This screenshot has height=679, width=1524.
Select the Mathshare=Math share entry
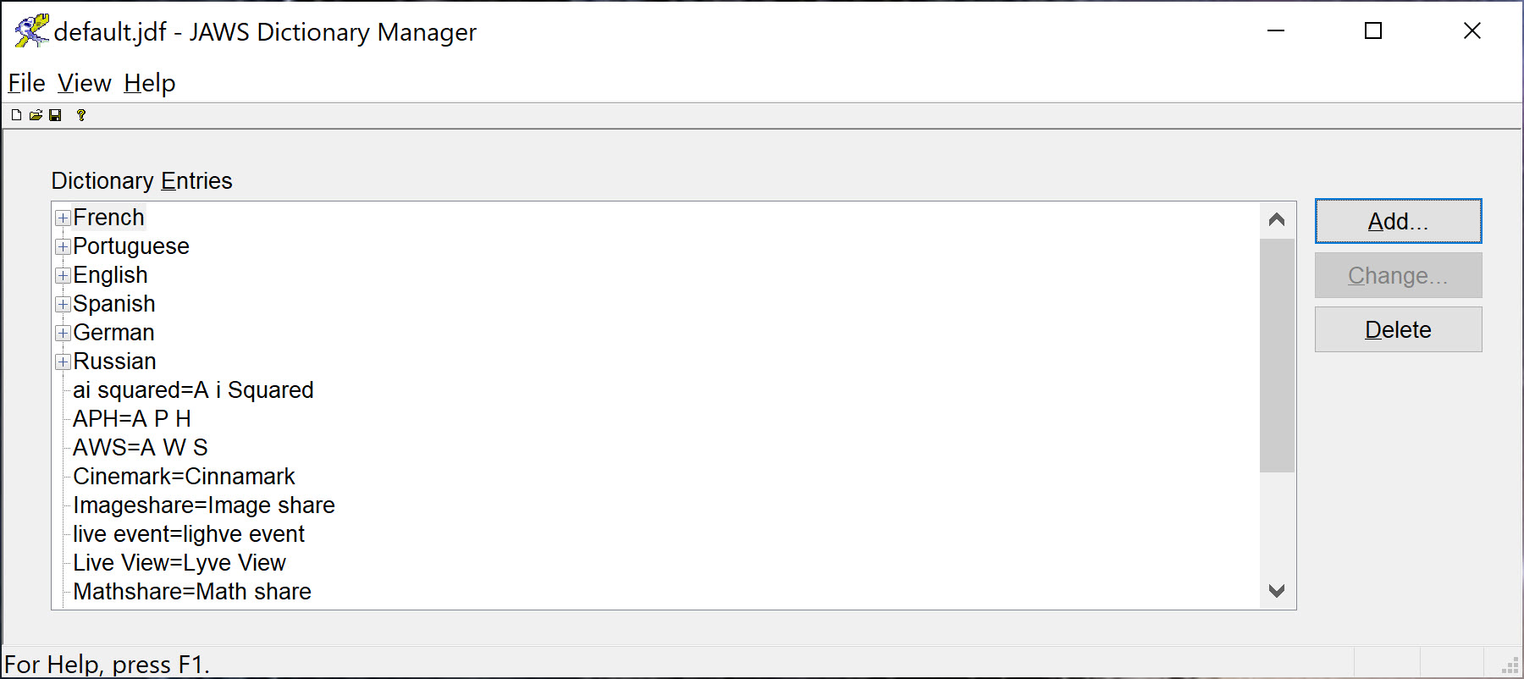click(192, 591)
